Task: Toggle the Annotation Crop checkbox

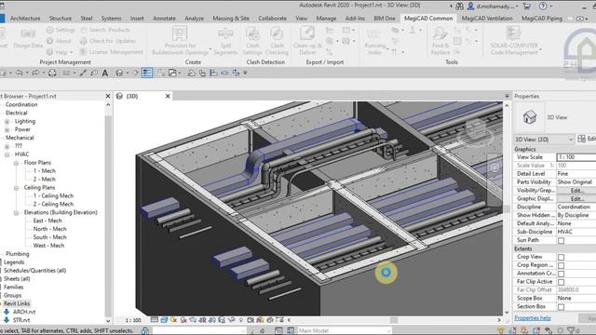Action: tap(561, 275)
